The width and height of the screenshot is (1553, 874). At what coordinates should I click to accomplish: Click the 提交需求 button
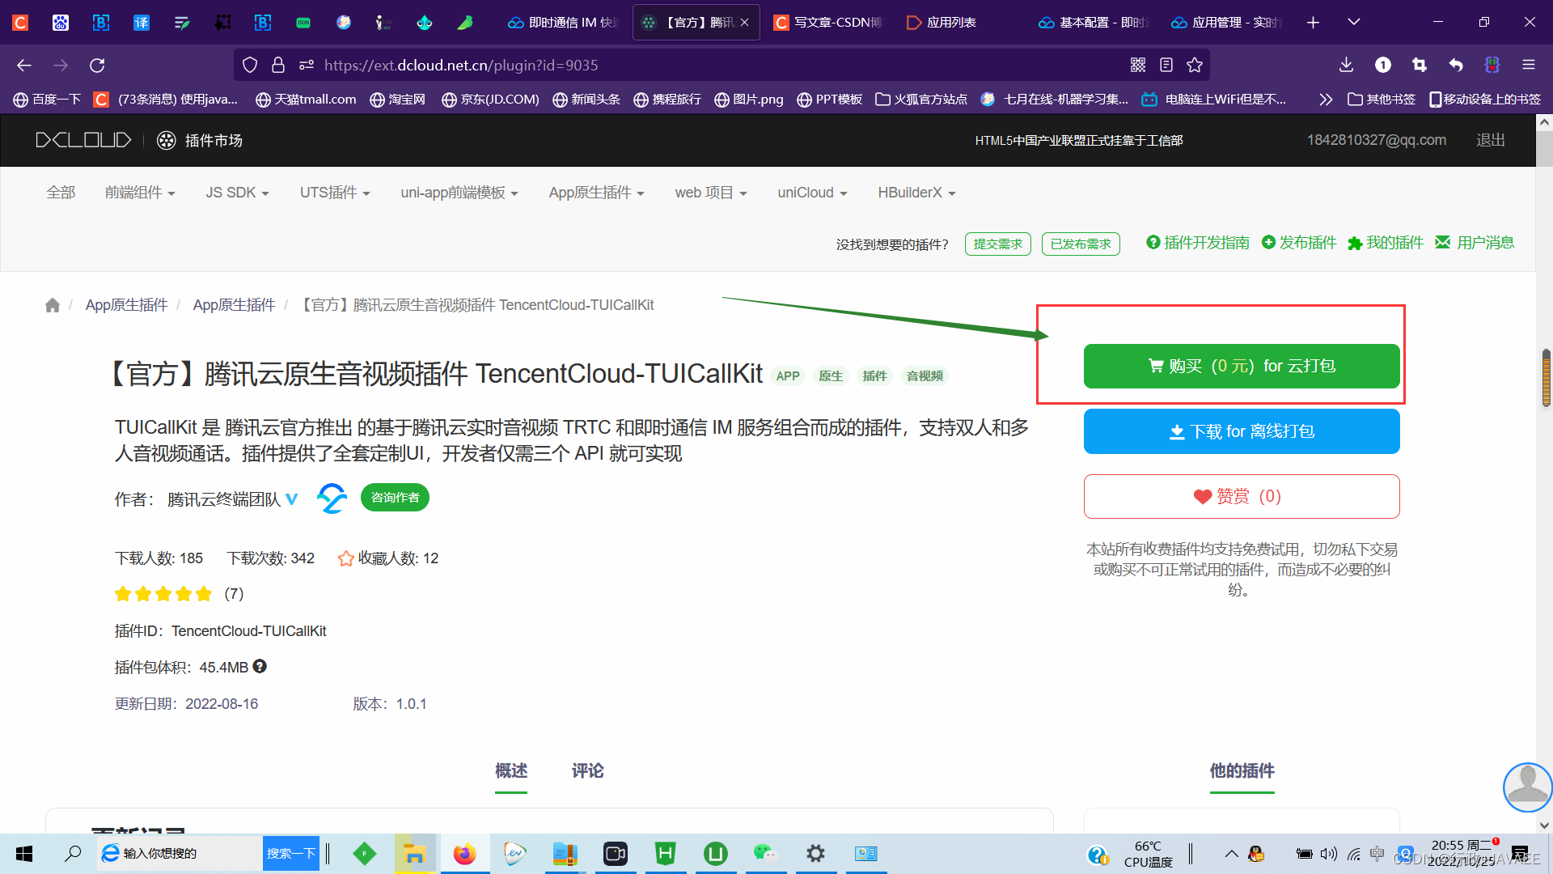pyautogui.click(x=997, y=244)
